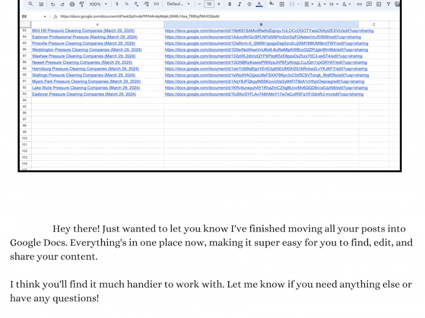Screen dimensions: 425x318
Task: Redo the last action
Action: pos(62,4)
